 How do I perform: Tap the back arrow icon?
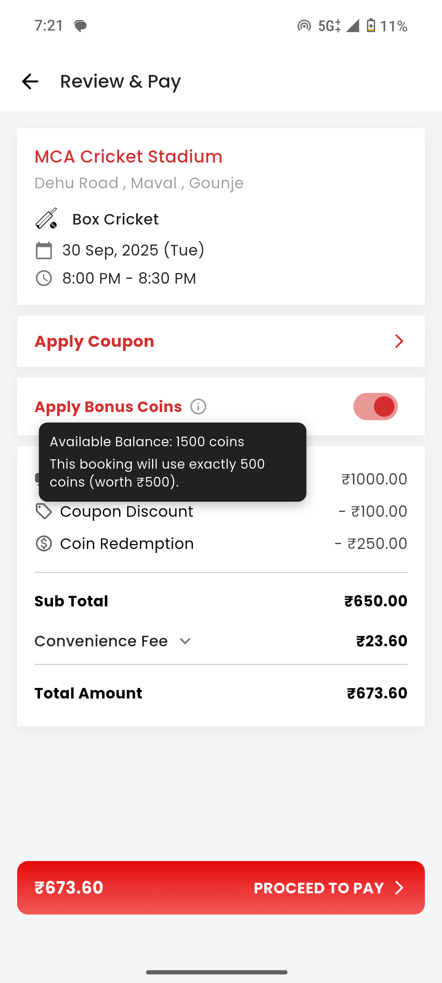pyautogui.click(x=30, y=82)
